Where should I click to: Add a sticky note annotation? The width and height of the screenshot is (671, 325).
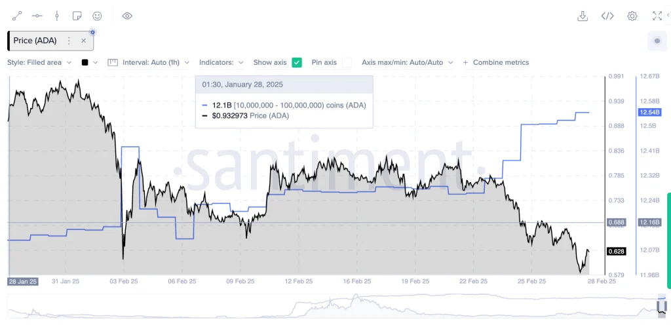[x=77, y=16]
